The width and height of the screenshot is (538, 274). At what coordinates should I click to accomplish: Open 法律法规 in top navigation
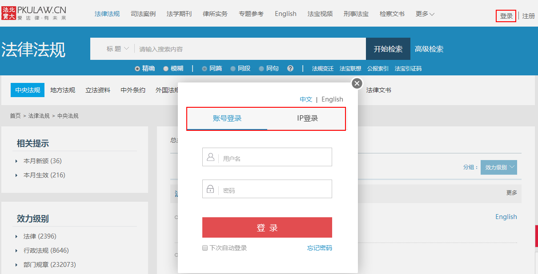click(107, 14)
